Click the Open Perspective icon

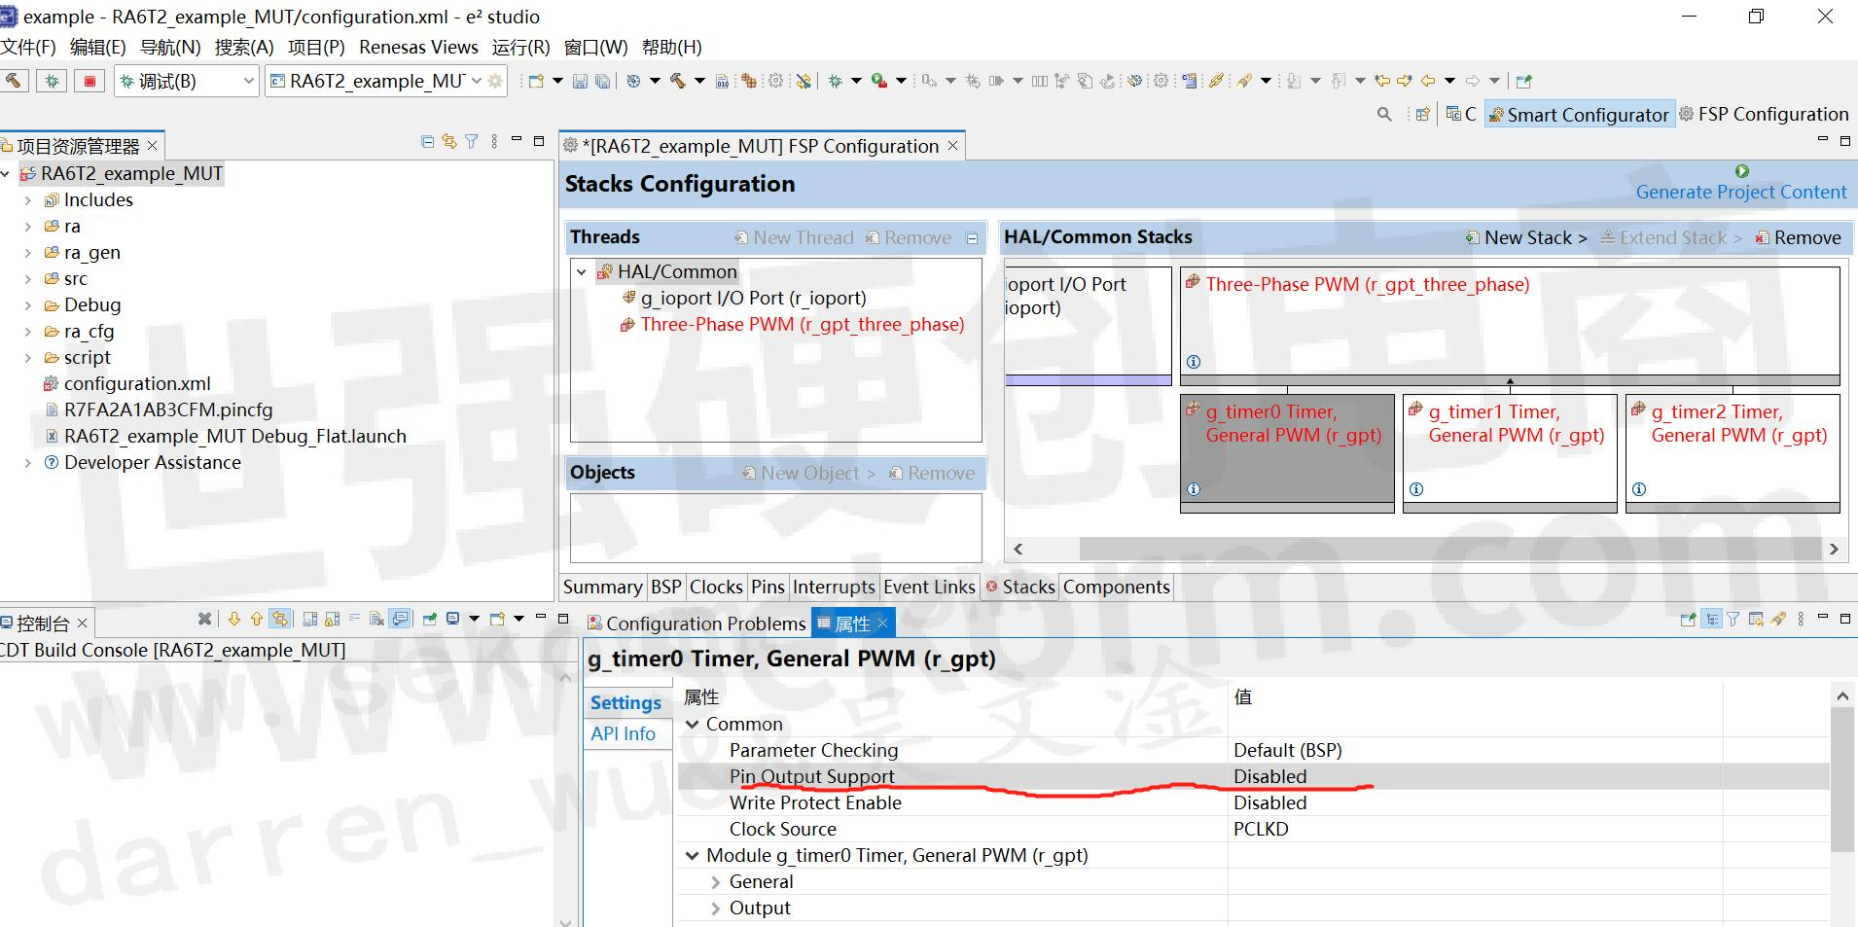[x=1422, y=115]
